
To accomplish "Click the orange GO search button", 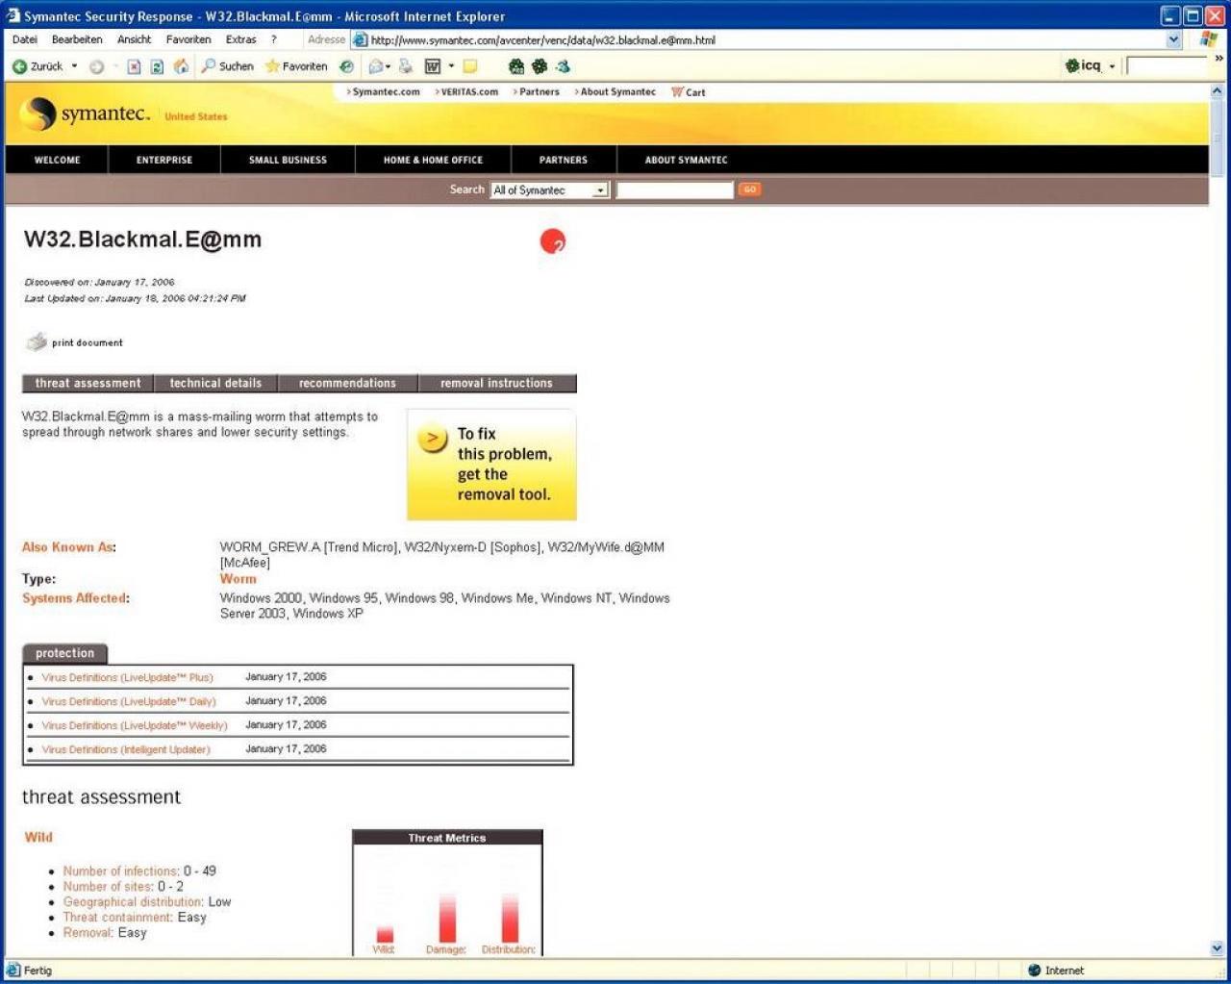I will tap(749, 189).
